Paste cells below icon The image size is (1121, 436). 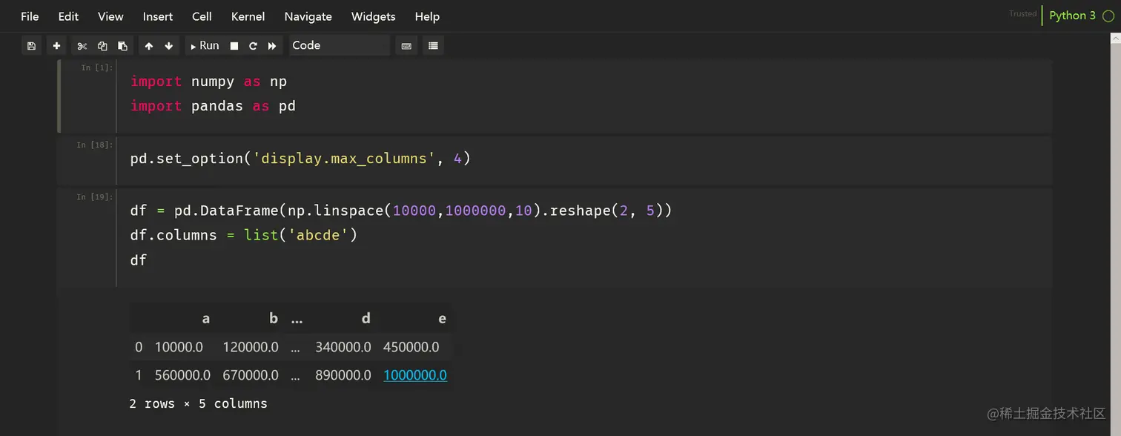(122, 46)
